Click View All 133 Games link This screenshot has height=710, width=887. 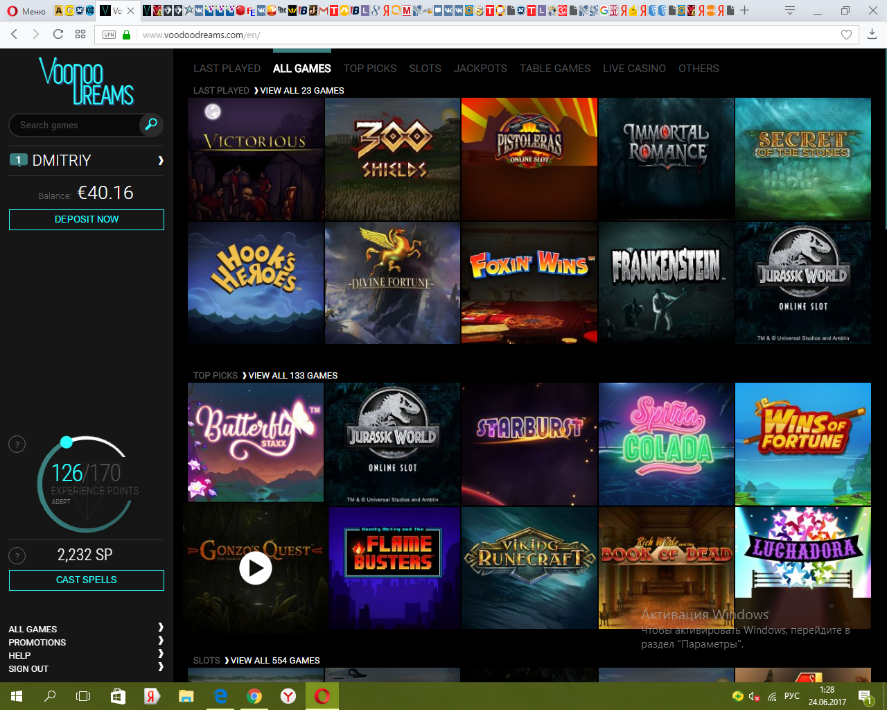point(292,376)
